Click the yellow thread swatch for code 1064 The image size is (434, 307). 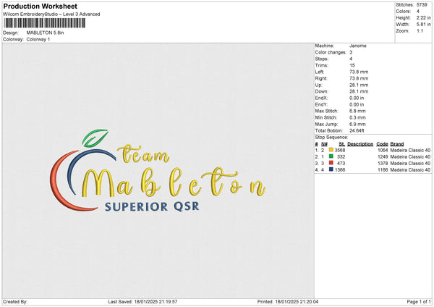click(331, 150)
